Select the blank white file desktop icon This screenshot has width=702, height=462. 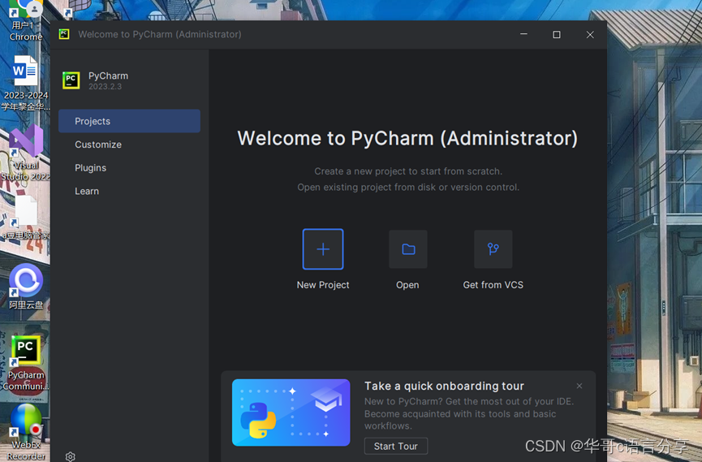click(x=25, y=218)
